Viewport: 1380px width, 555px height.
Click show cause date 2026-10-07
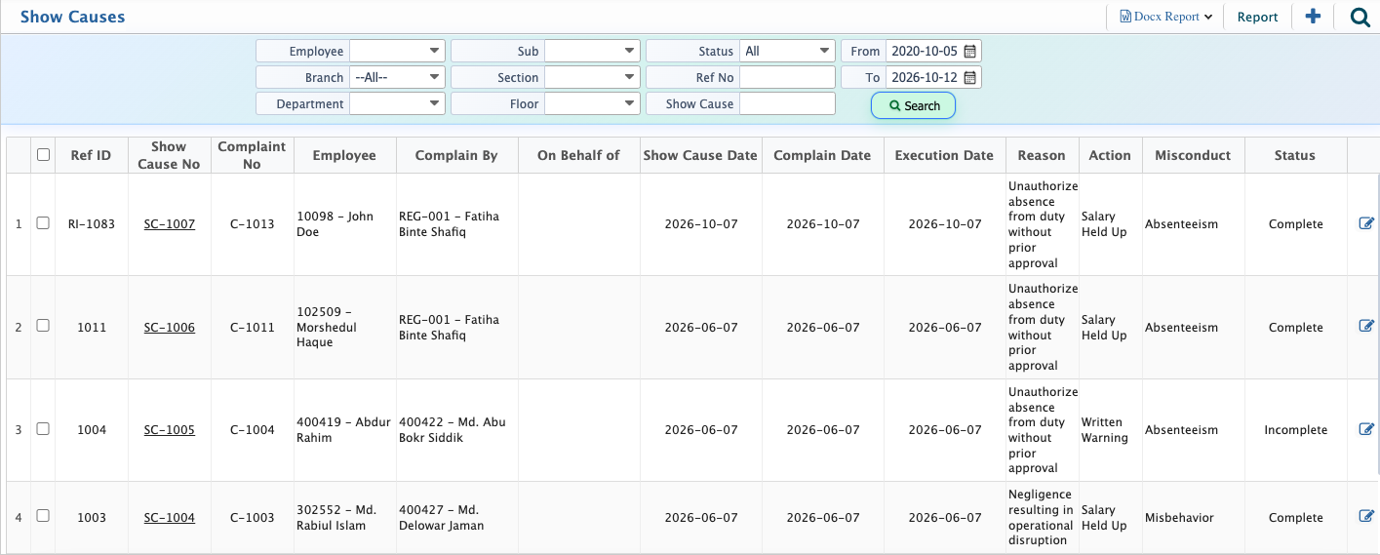700,224
